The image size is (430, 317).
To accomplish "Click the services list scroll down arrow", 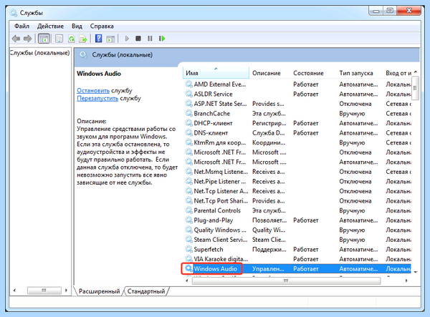I will tap(416, 272).
